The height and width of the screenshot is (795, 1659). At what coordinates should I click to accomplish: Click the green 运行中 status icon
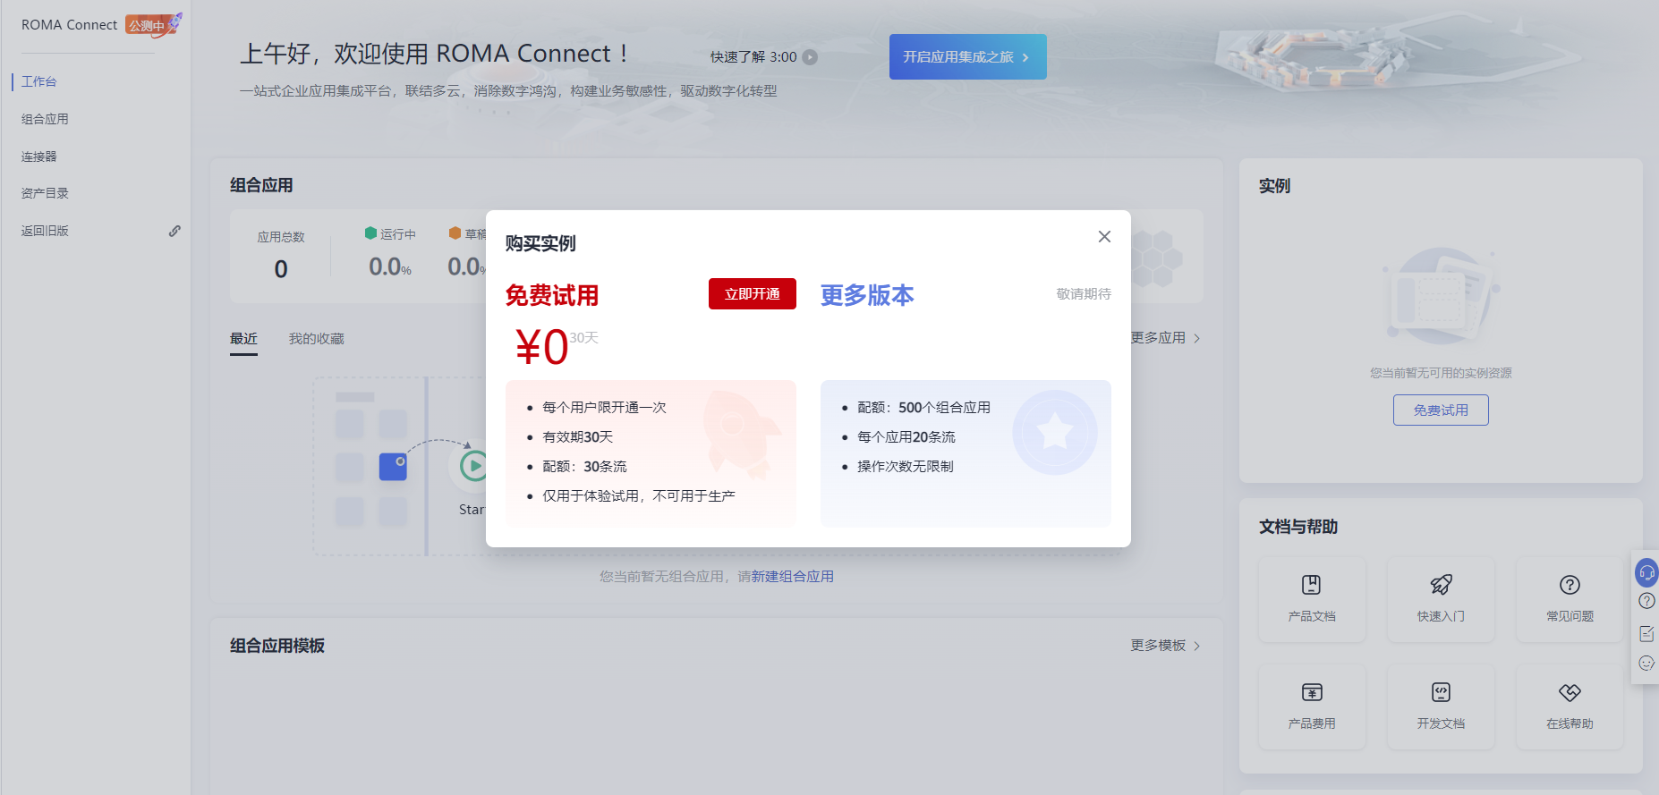370,233
